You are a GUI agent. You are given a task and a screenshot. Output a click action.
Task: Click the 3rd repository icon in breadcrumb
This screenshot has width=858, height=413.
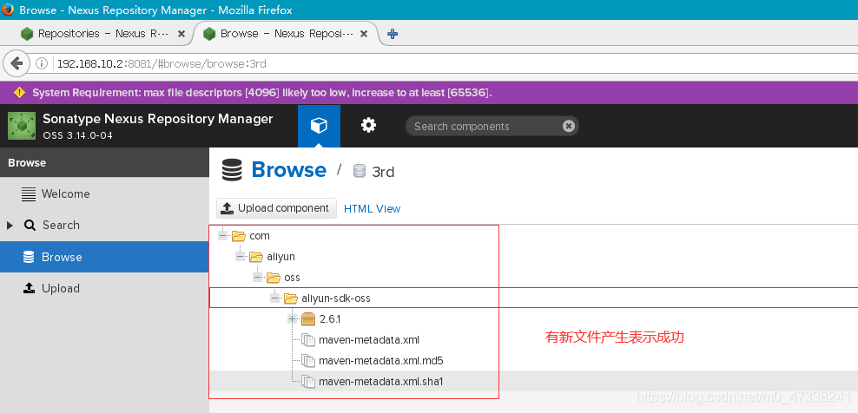tap(359, 171)
